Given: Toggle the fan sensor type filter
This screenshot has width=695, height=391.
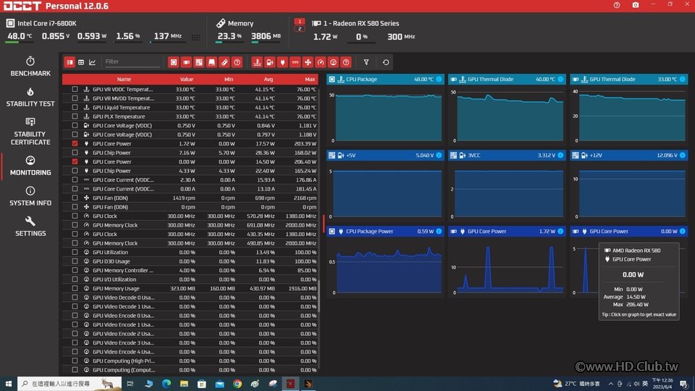Looking at the screenshot, I should [x=308, y=62].
